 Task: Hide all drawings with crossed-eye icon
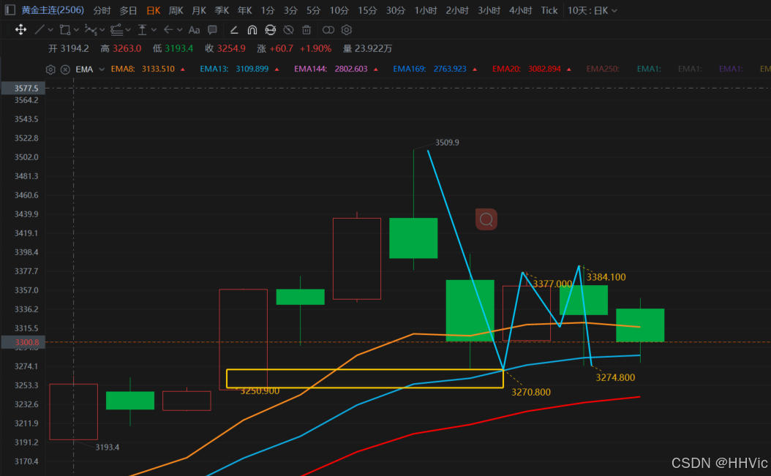289,30
